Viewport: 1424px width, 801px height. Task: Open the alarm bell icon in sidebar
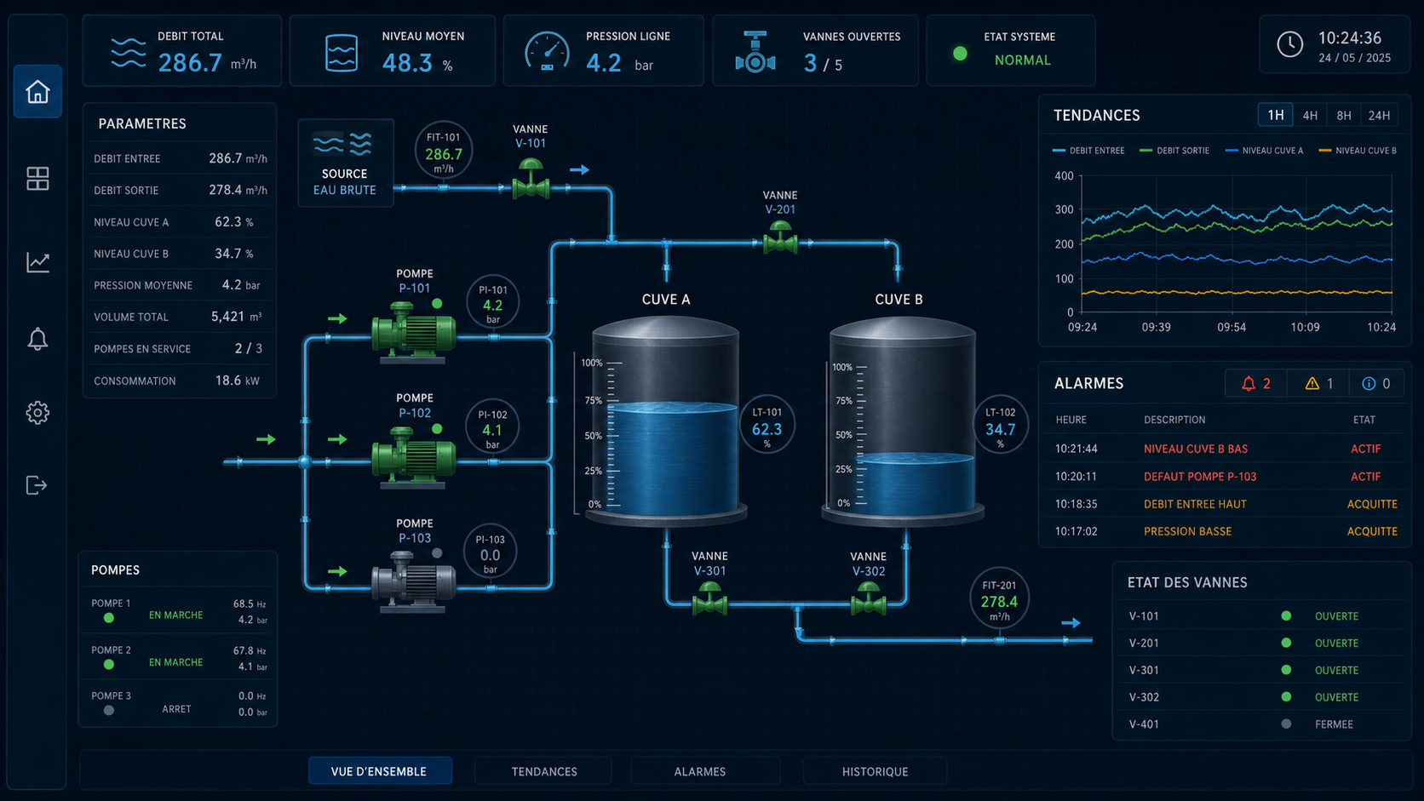[37, 339]
